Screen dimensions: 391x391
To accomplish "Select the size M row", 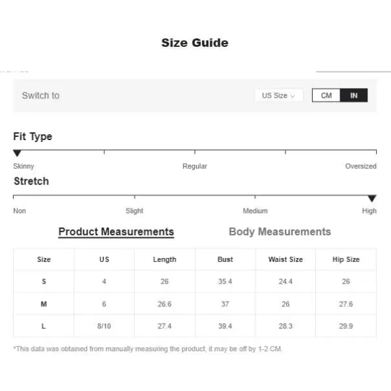I will (x=195, y=304).
